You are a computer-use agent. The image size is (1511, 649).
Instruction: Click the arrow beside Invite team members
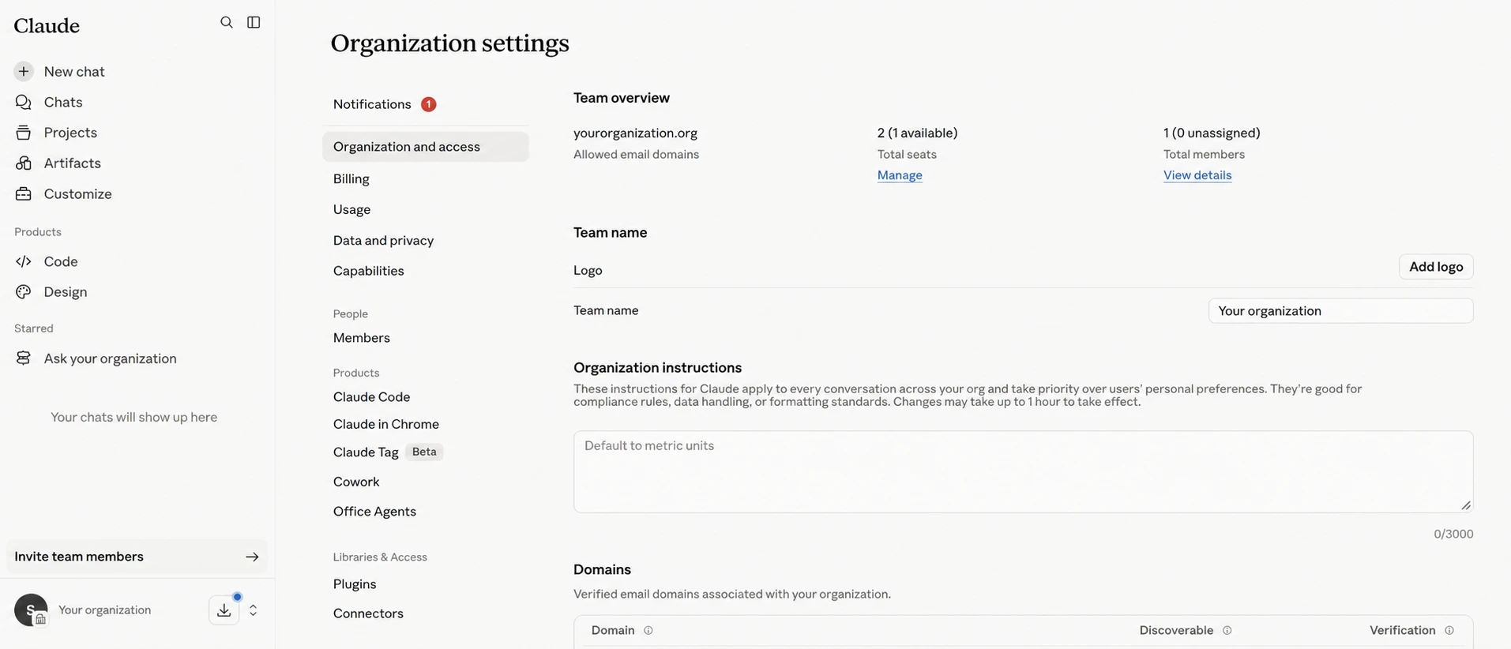tap(252, 557)
